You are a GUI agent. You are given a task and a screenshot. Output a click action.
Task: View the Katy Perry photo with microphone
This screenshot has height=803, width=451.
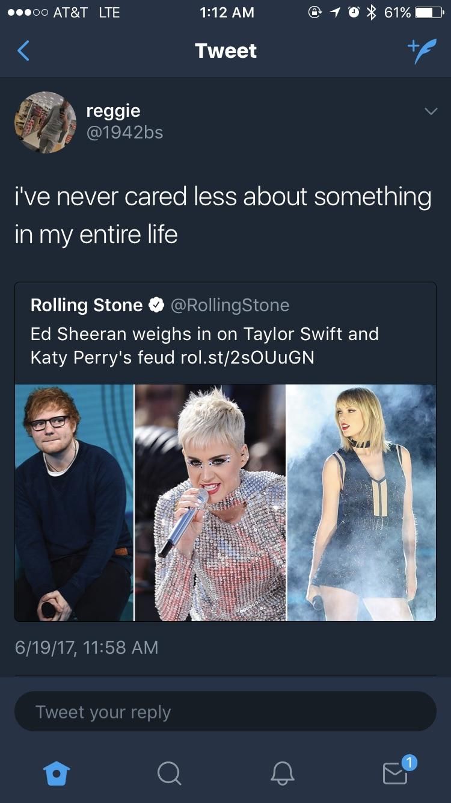click(x=210, y=503)
